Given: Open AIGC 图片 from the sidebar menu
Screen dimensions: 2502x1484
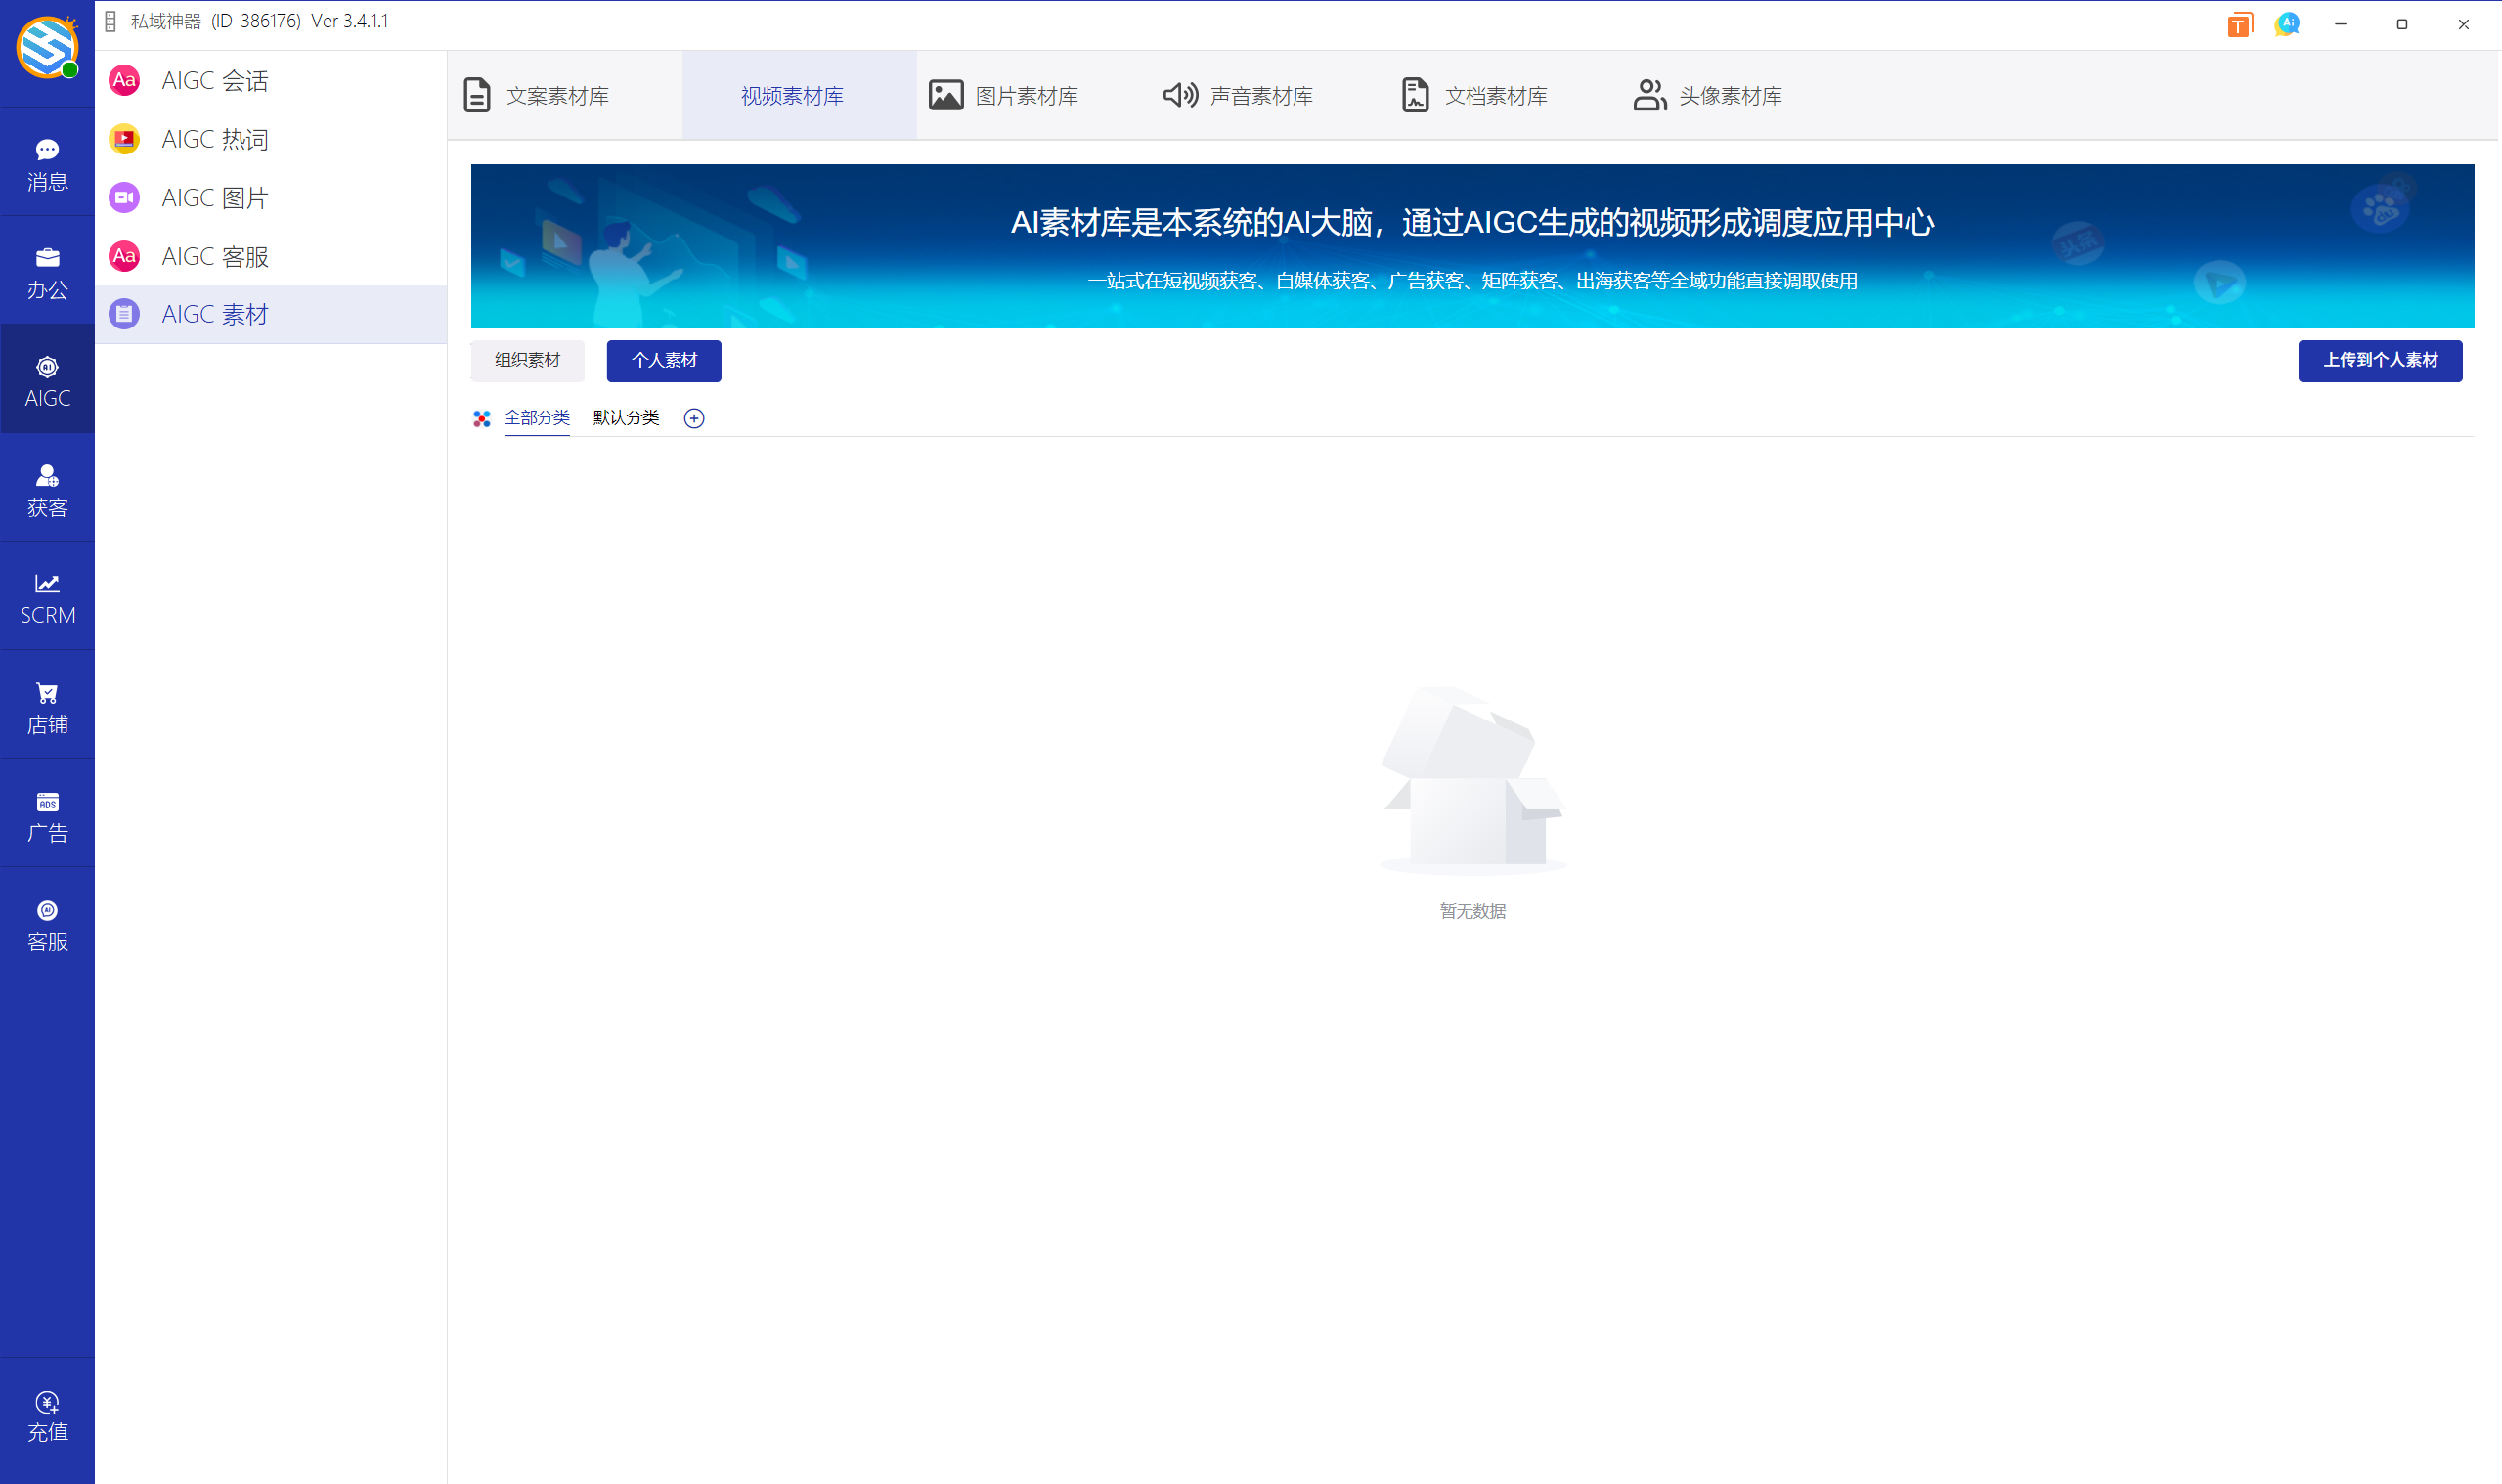Looking at the screenshot, I should (214, 197).
